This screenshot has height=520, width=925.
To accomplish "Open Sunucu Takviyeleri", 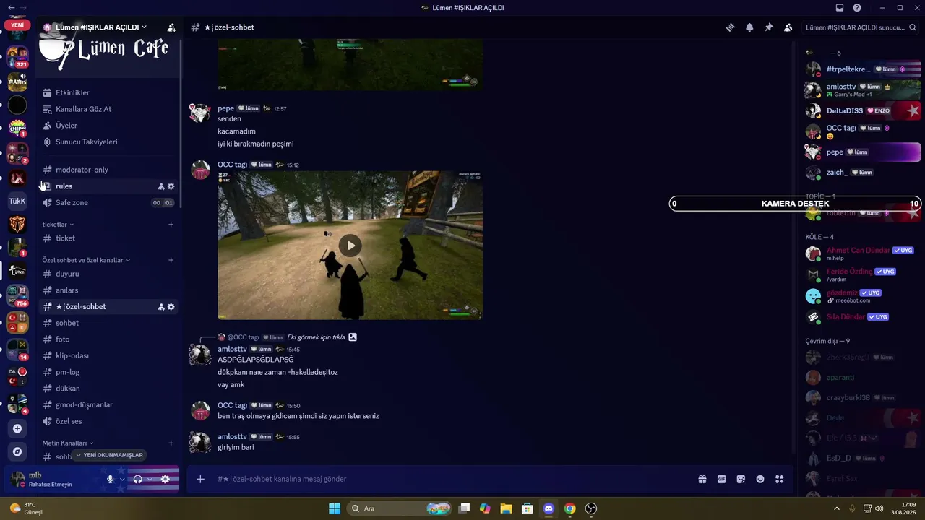I will [108, 142].
